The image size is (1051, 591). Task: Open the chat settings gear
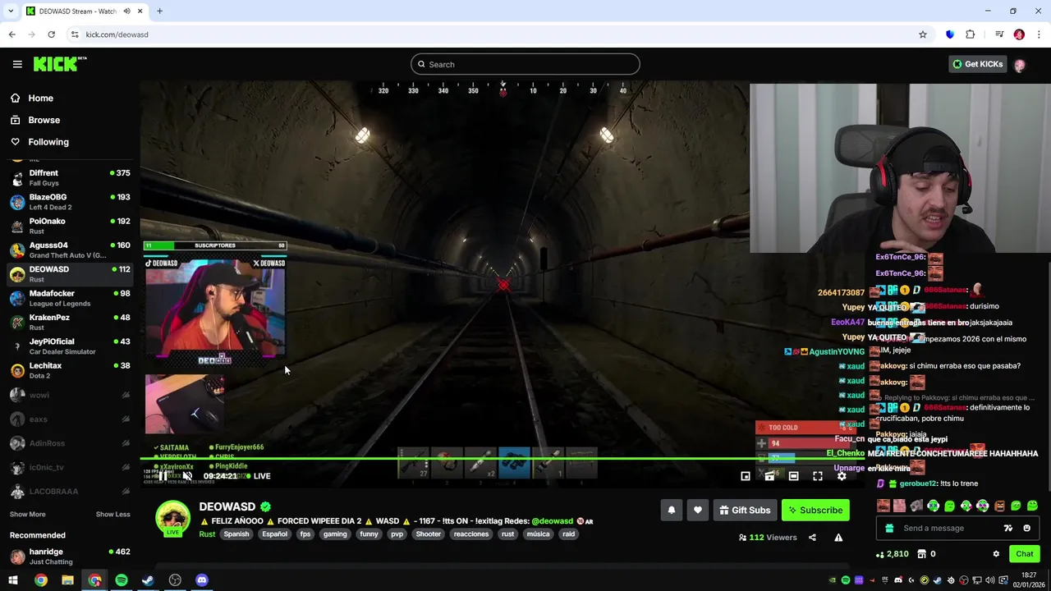(996, 554)
